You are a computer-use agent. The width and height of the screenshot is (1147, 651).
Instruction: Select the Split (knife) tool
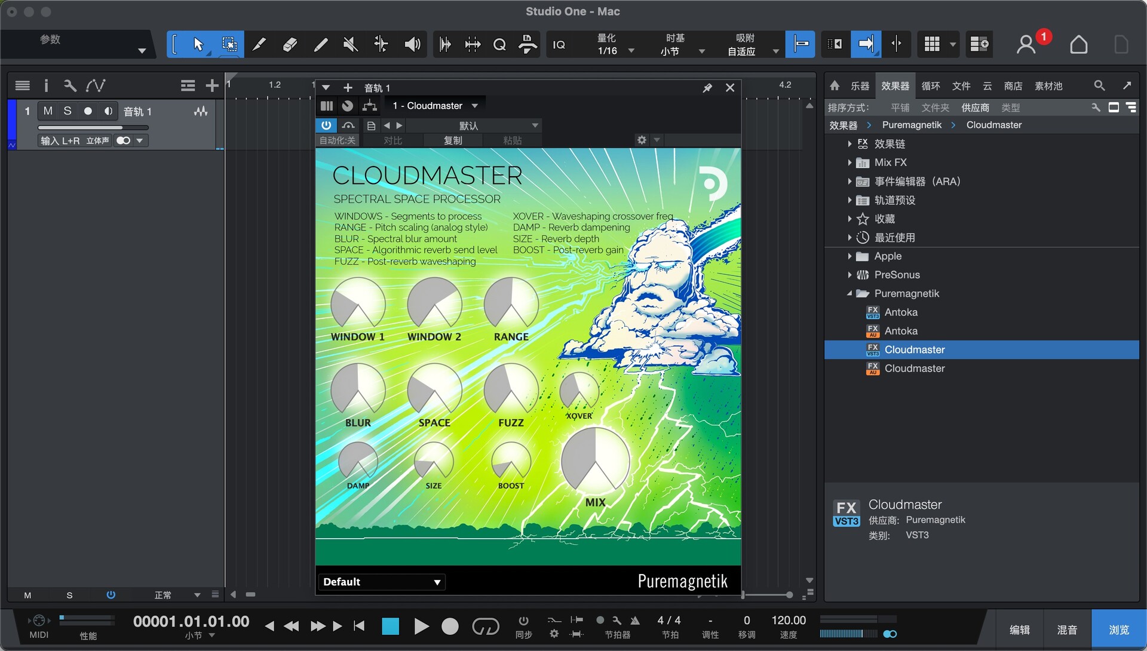pyautogui.click(x=259, y=44)
